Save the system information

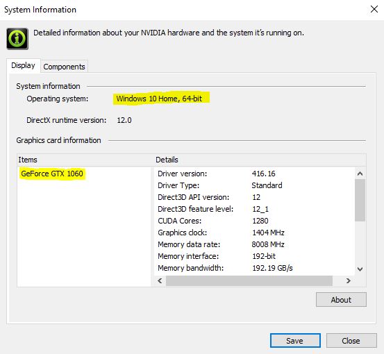click(295, 340)
